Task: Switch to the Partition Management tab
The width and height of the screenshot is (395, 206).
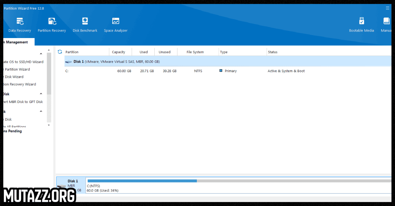Action: [16, 42]
